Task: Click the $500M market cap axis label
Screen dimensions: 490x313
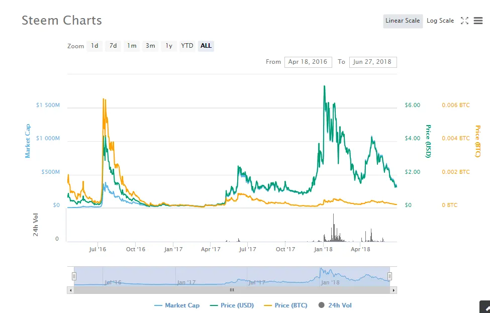Action: (50, 172)
